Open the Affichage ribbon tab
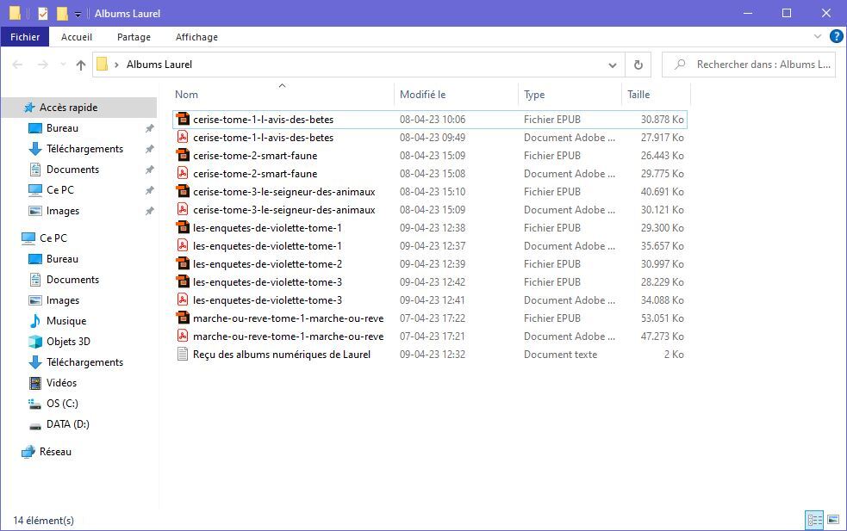847x531 pixels. (196, 37)
